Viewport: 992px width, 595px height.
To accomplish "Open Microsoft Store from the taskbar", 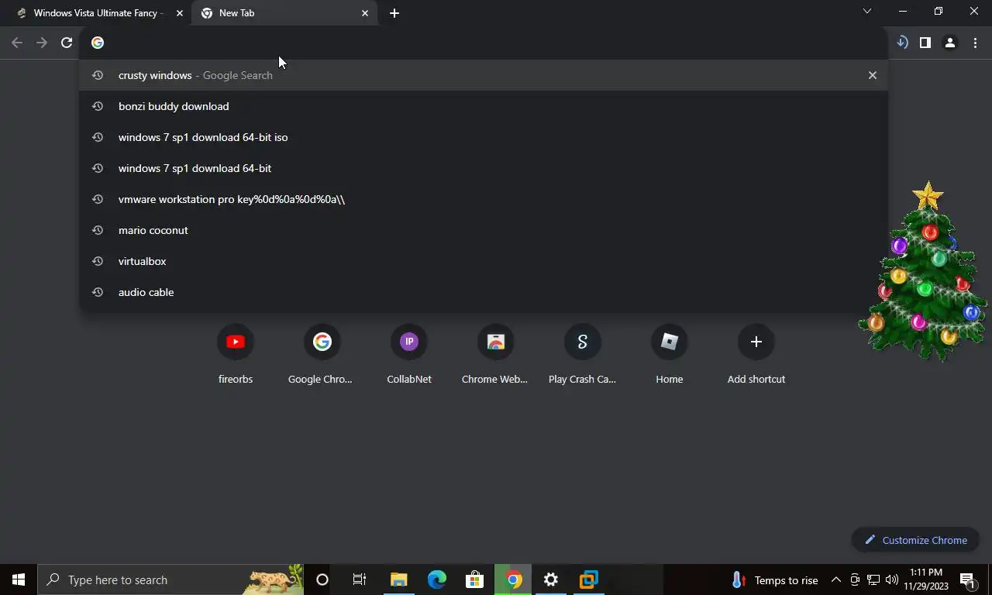I will tap(475, 580).
